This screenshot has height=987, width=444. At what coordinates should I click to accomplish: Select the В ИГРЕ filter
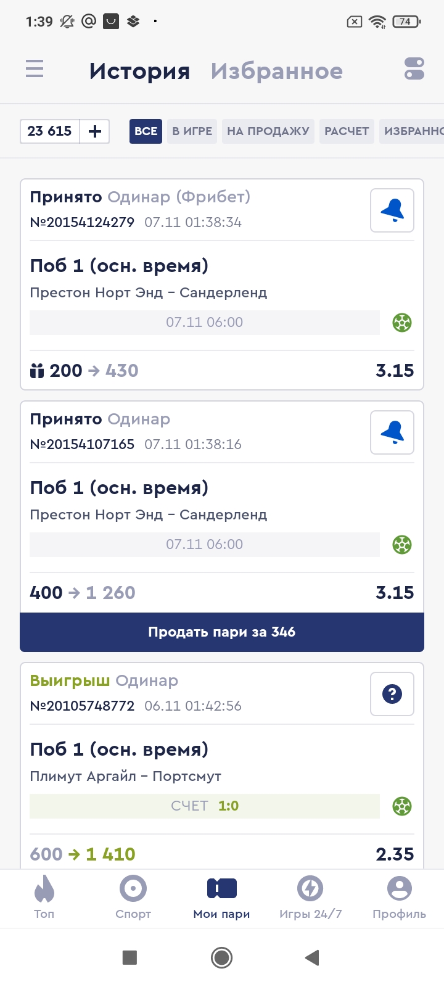tap(192, 131)
